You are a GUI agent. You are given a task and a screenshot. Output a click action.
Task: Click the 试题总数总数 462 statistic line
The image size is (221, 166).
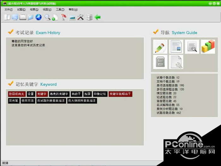(x=169, y=113)
